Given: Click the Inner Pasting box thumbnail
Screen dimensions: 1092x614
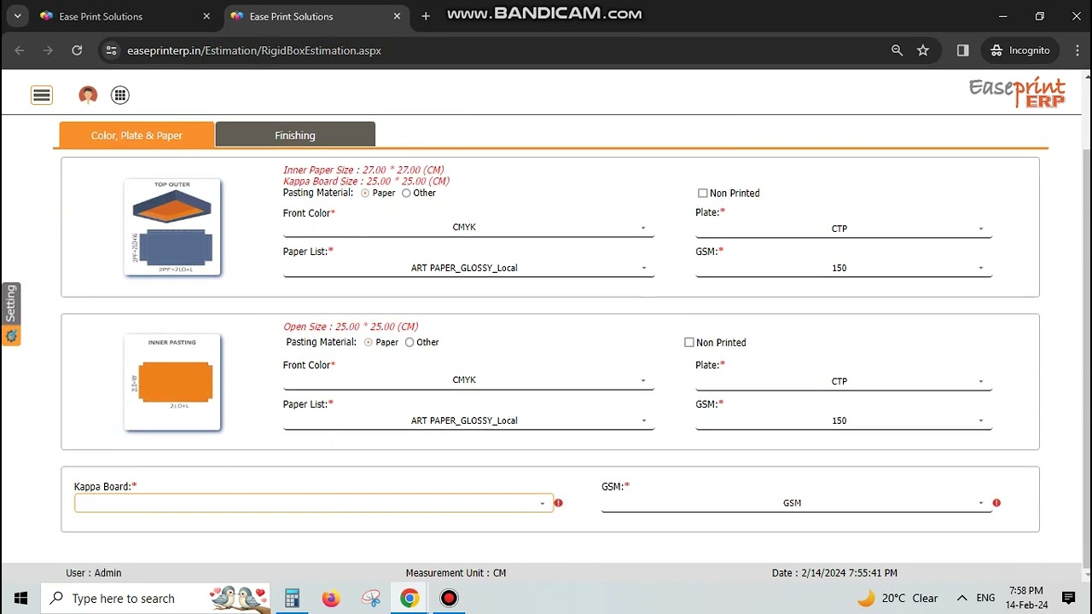Looking at the screenshot, I should click(172, 382).
